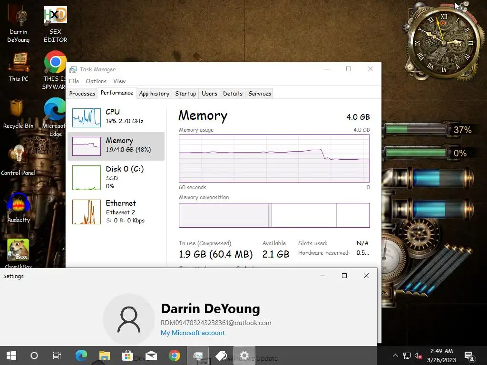Open Chrome from the taskbar
The height and width of the screenshot is (365, 487).
point(175,355)
